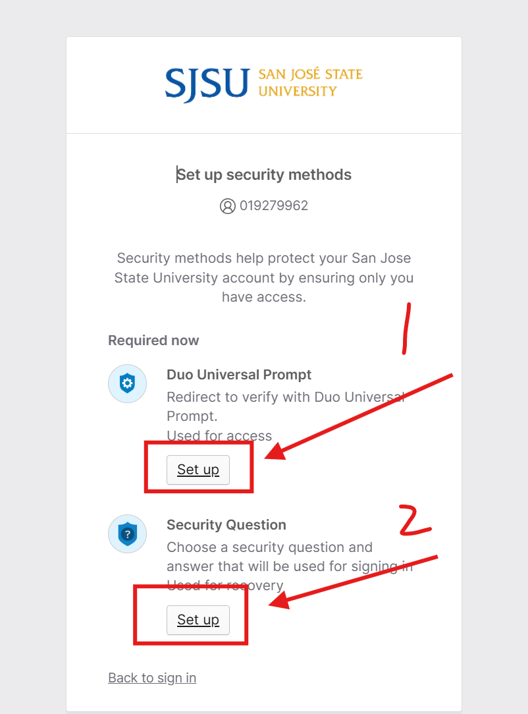Click the Security methods help protect paragraph
The image size is (528, 714).
coord(264,277)
